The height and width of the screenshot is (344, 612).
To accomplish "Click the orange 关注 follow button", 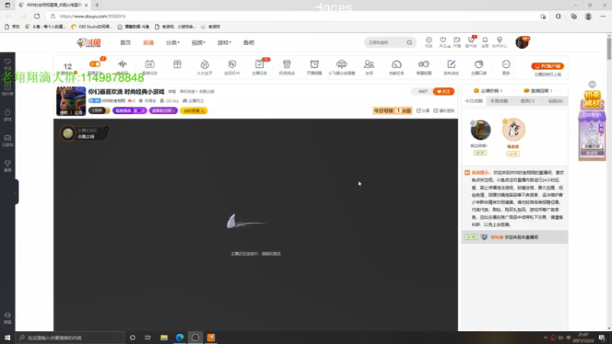I will [444, 92].
